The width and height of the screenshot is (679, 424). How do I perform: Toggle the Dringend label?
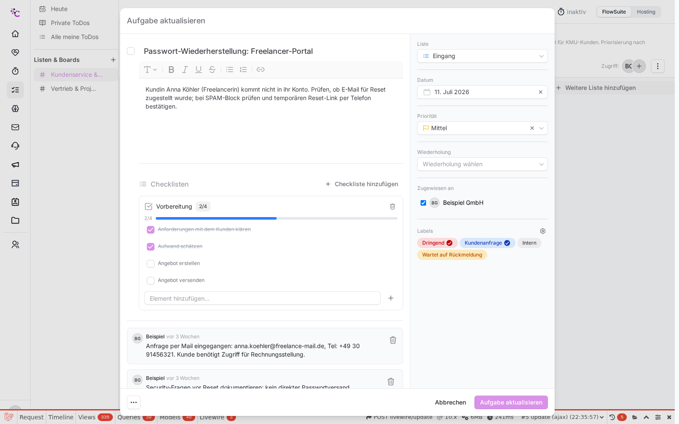437,243
